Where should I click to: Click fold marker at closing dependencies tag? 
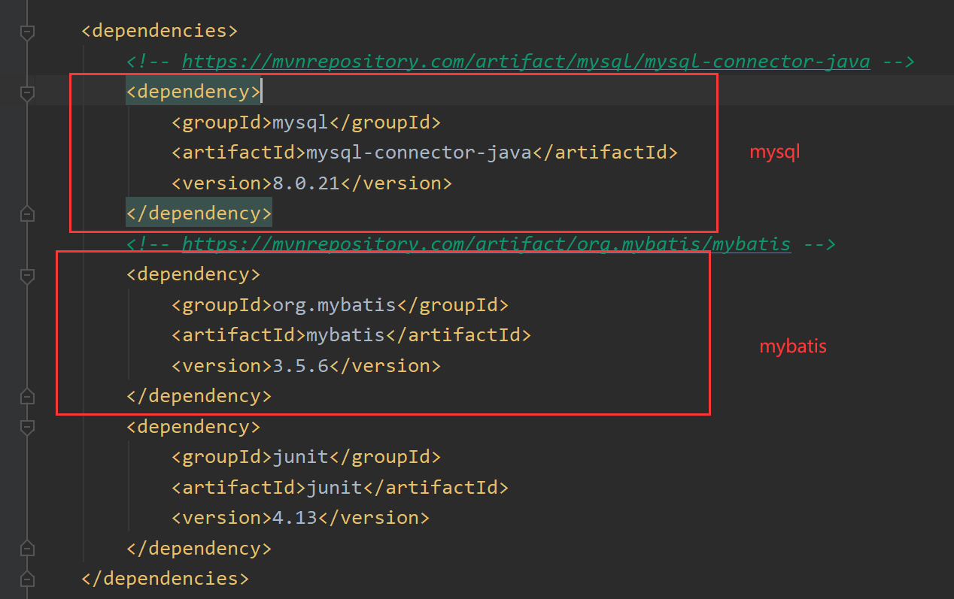tap(27, 579)
